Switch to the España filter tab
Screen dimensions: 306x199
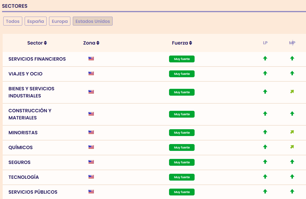click(x=36, y=21)
